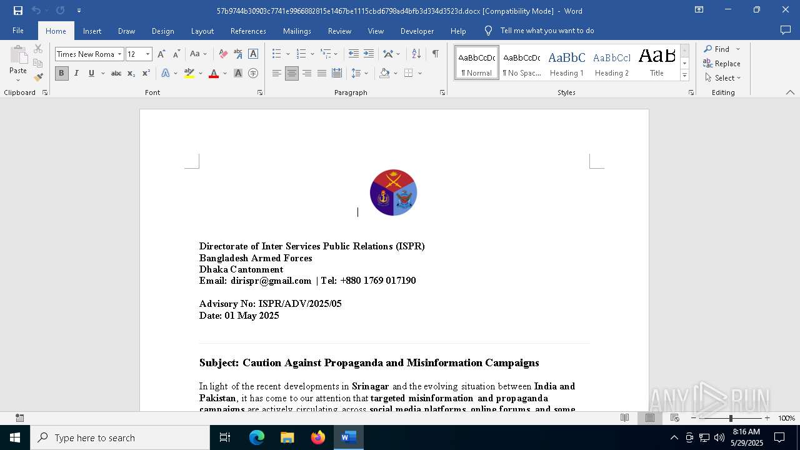This screenshot has height=450, width=800.
Task: Toggle Print Layout view
Action: point(650,418)
